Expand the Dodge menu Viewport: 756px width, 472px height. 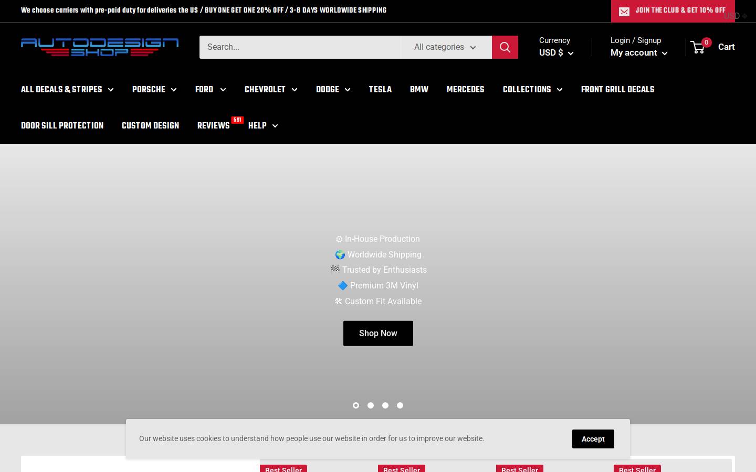point(333,90)
